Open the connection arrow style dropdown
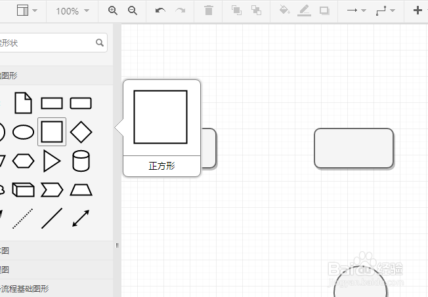Image resolution: width=428 pixels, height=297 pixels. tap(356, 10)
